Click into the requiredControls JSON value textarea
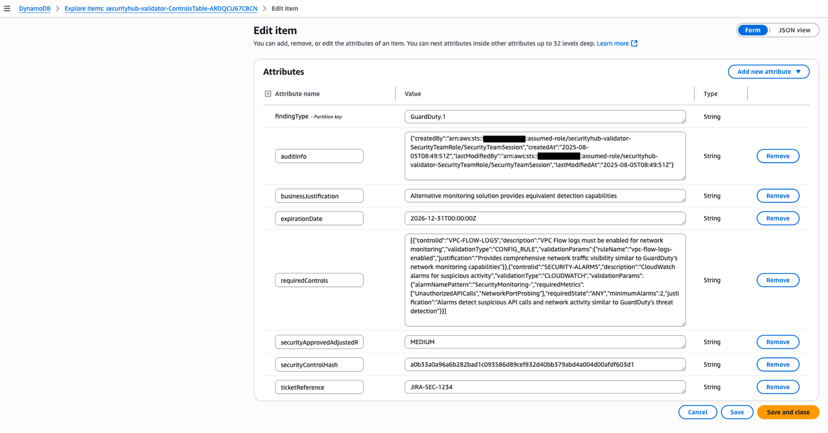828x433 pixels. point(545,280)
